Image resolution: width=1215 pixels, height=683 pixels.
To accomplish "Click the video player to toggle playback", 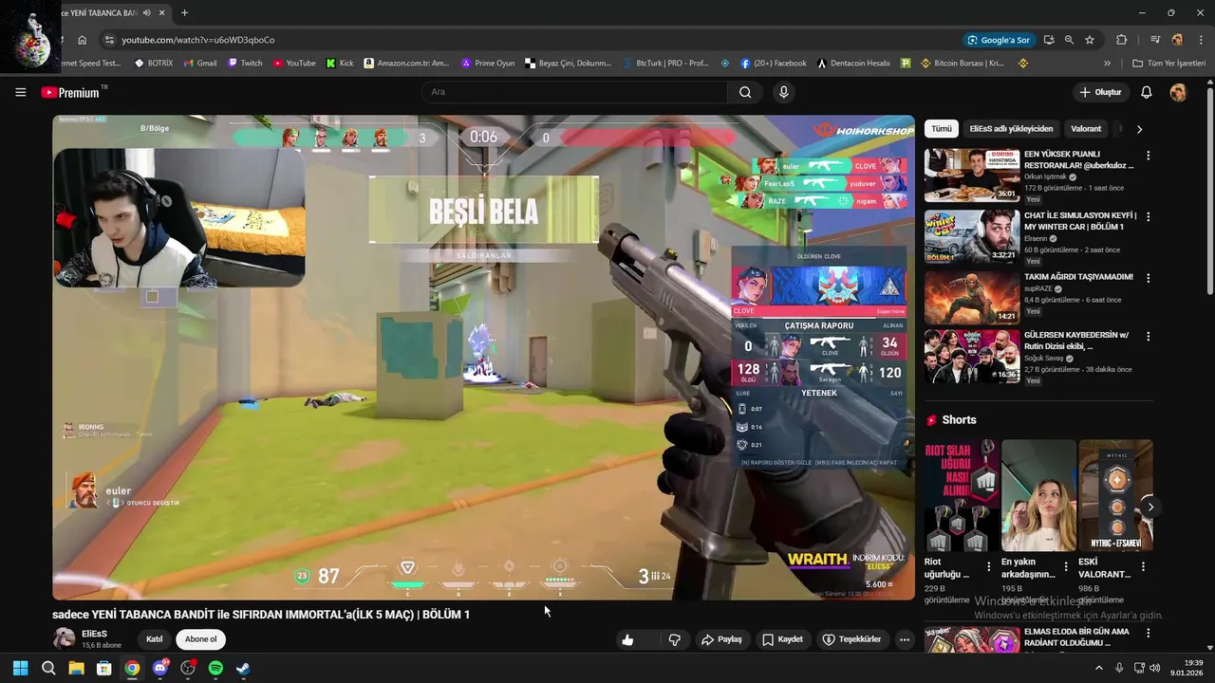I will pos(483,358).
